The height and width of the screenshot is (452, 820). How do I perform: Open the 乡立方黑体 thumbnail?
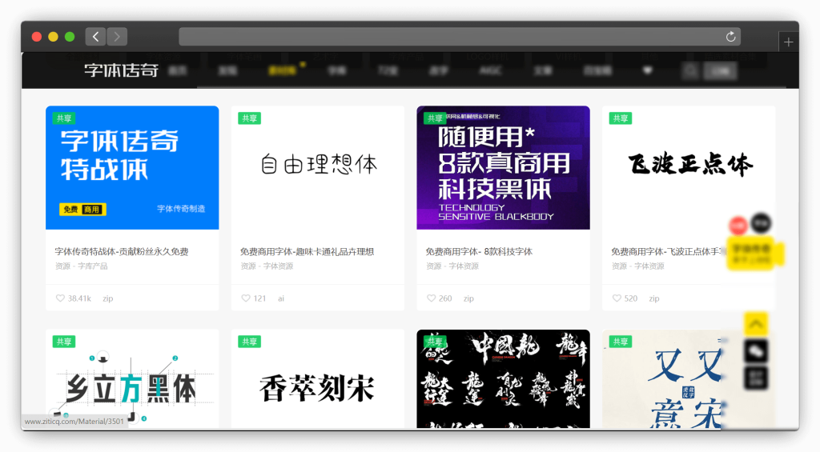[x=132, y=379]
